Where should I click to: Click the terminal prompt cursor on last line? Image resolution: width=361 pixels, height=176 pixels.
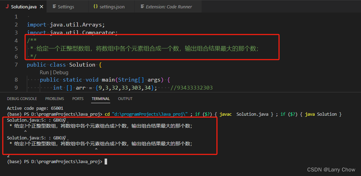coord(106,161)
